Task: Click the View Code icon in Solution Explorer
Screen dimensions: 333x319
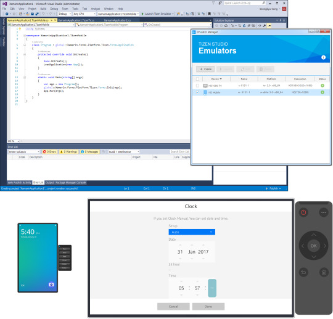Action: [260, 26]
